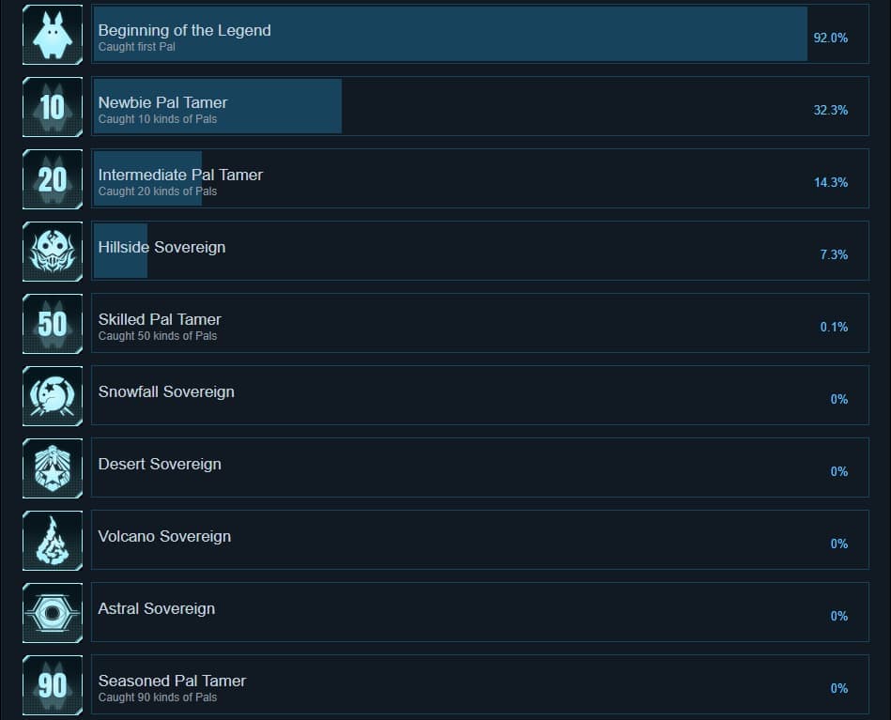Select the Desert Sovereign achievement title

pos(160,464)
